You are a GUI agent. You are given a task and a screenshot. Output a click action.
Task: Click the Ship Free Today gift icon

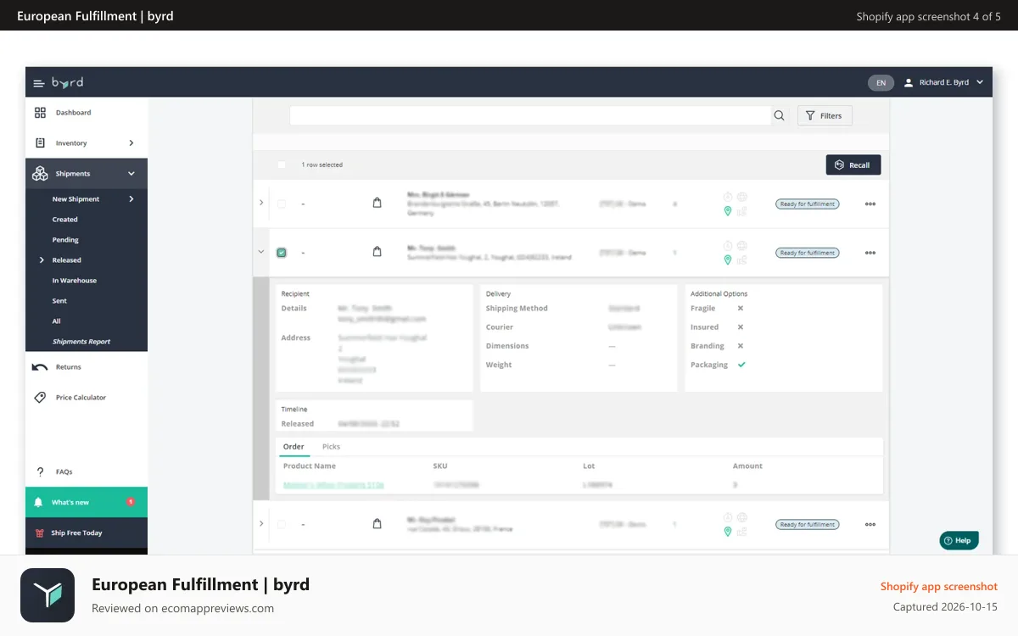click(39, 533)
